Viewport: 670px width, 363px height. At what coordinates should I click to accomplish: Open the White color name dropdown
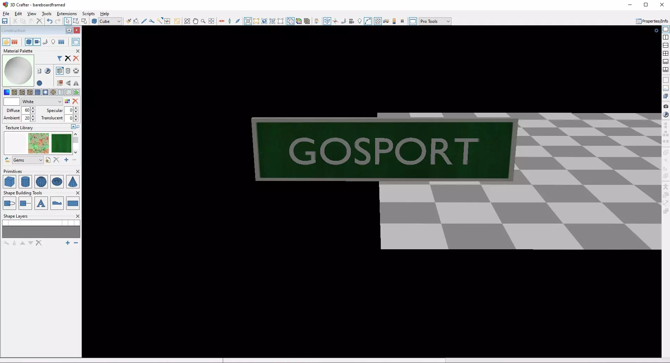[x=42, y=101]
